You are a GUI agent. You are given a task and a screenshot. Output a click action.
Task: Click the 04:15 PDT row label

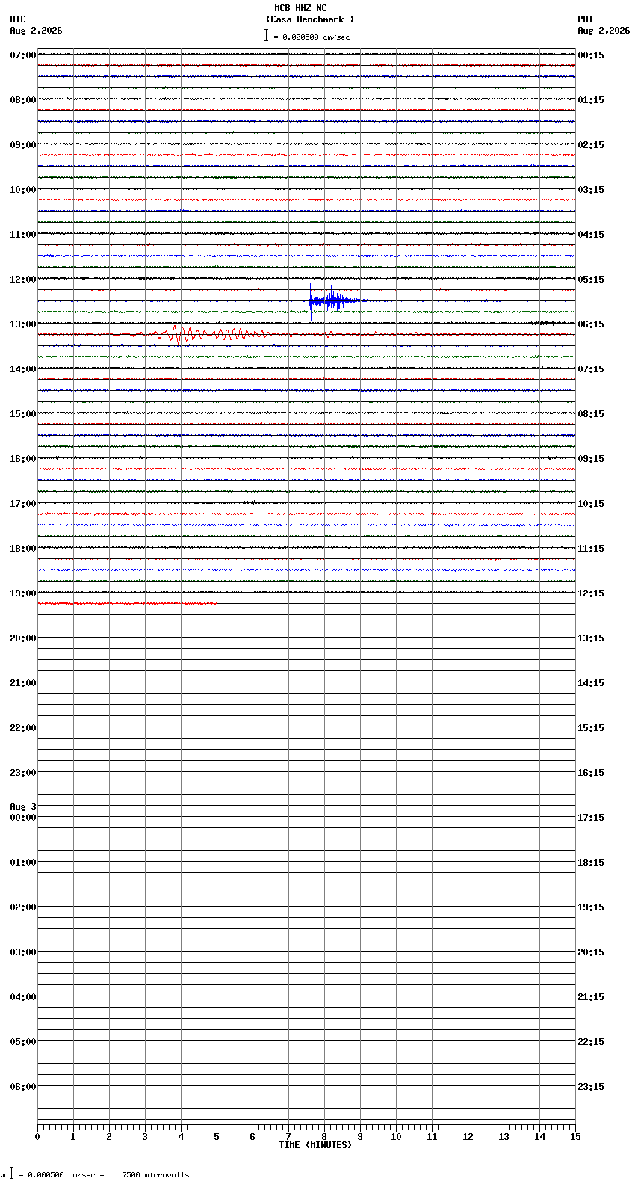591,235
